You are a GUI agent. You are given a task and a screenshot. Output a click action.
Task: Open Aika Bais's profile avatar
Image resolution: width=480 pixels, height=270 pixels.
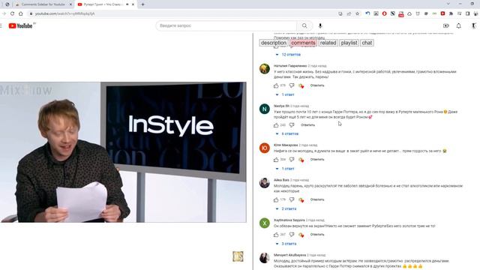(265, 183)
